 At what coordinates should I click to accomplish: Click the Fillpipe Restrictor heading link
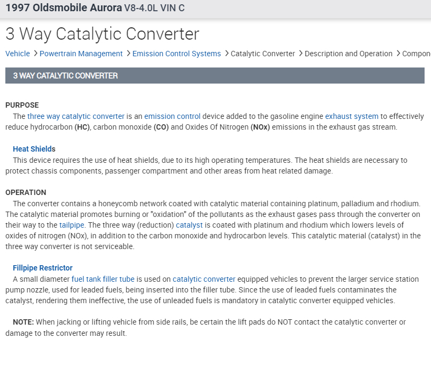(42, 268)
